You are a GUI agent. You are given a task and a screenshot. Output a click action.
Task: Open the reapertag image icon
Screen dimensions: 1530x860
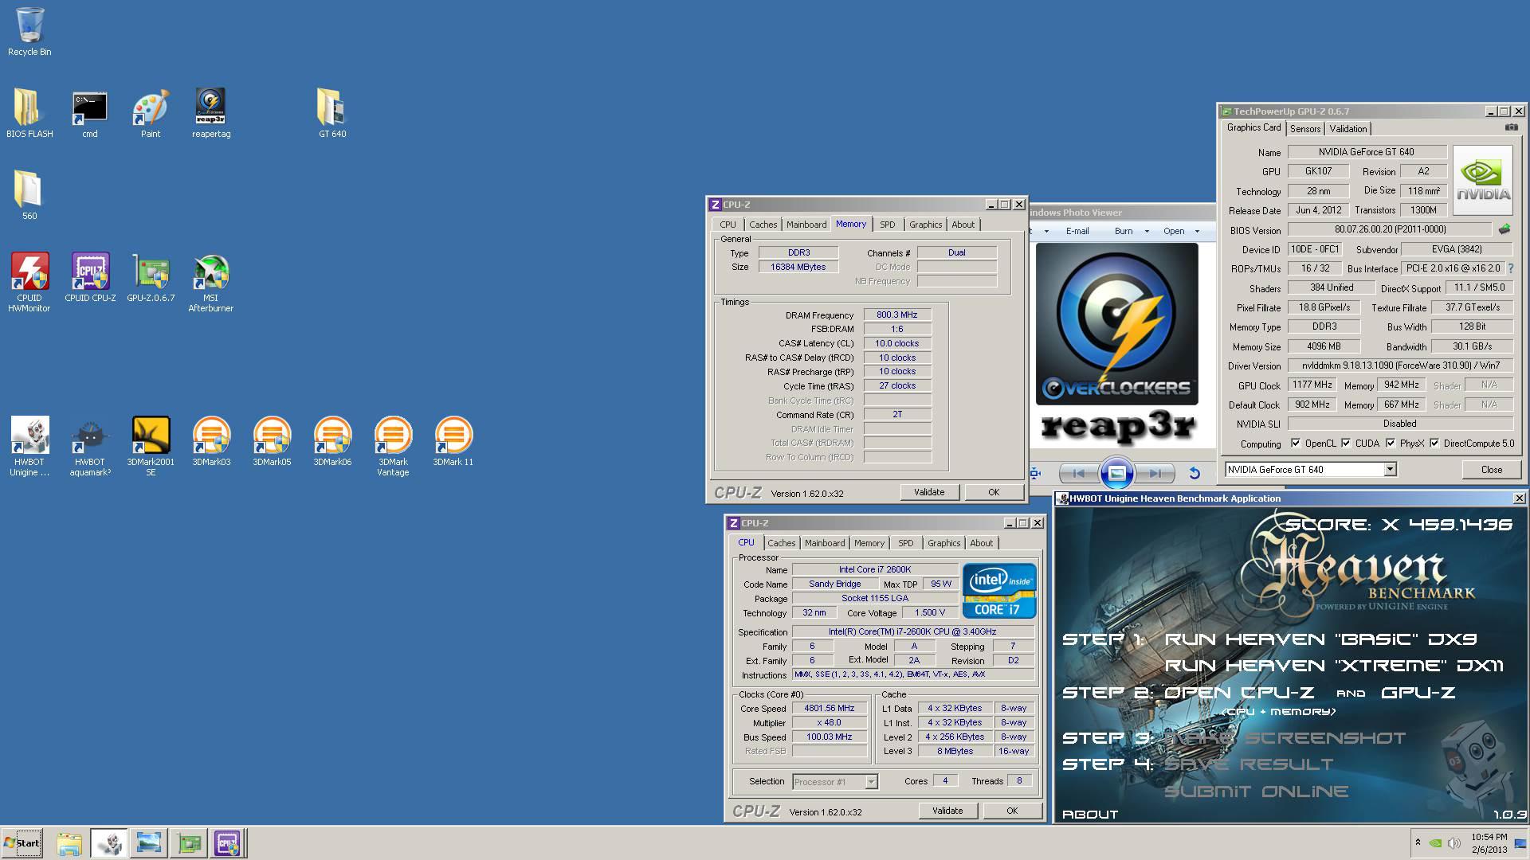(211, 114)
